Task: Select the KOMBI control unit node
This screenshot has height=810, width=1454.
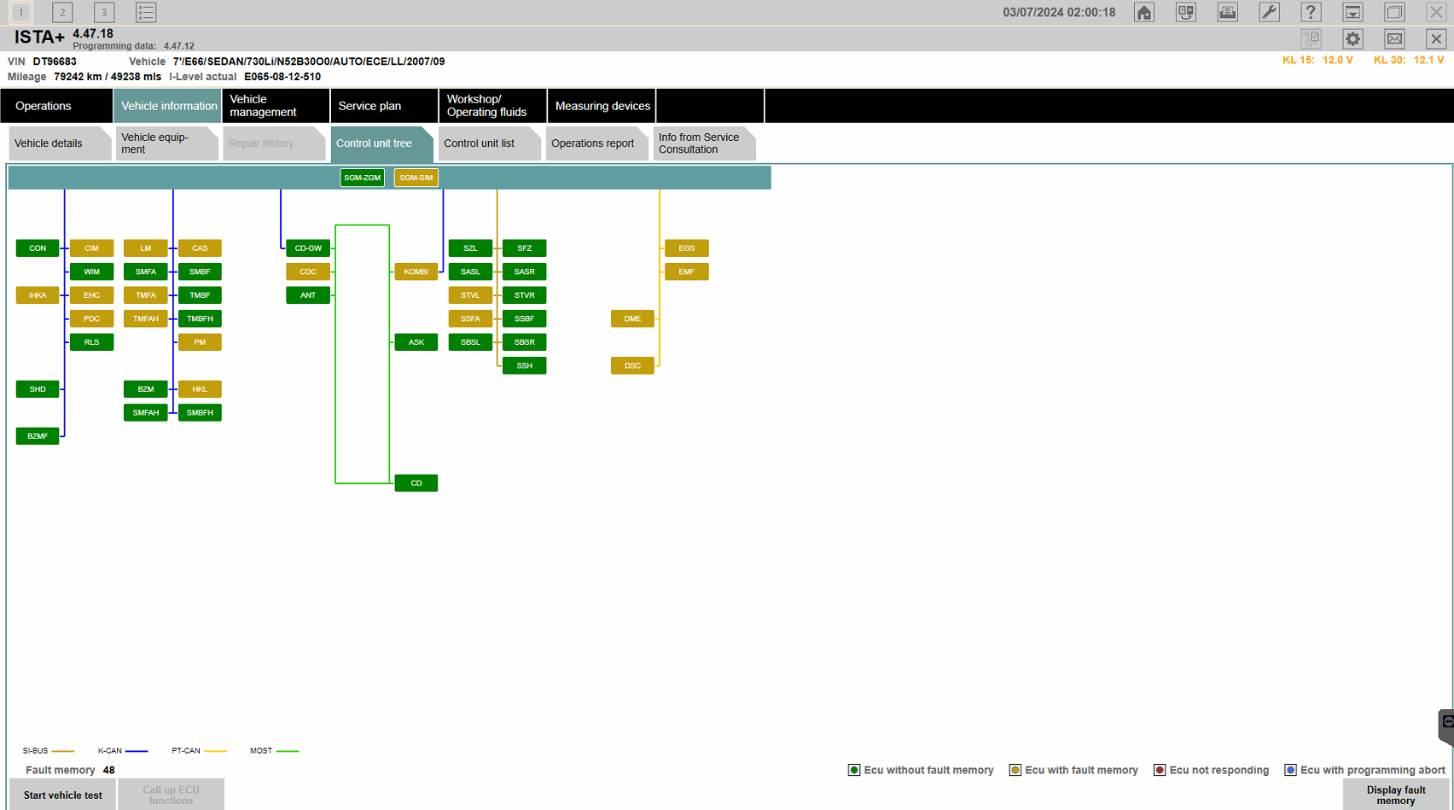Action: coord(416,271)
